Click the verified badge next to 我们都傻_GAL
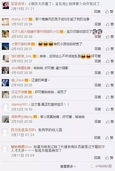The height and width of the screenshot is (171, 115). pyautogui.click(x=35, y=56)
